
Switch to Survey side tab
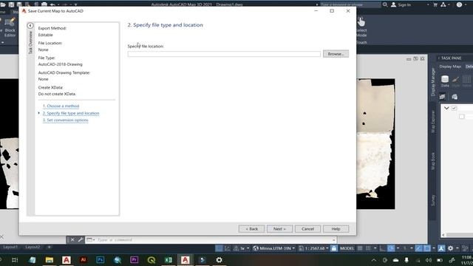tap(433, 200)
